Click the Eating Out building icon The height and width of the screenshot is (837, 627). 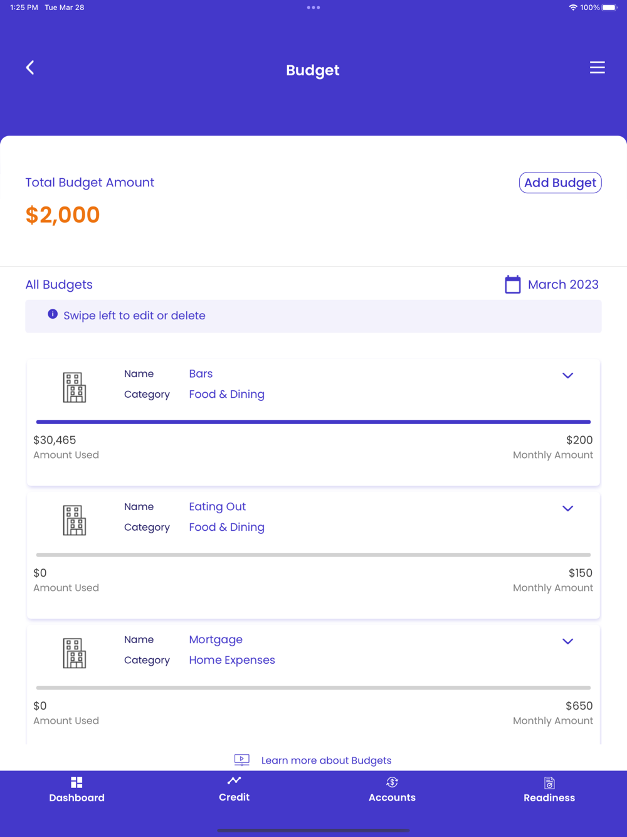(75, 520)
